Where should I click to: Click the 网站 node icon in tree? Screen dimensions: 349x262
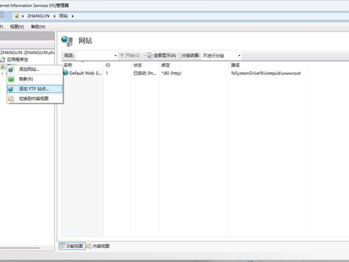(x=3, y=66)
